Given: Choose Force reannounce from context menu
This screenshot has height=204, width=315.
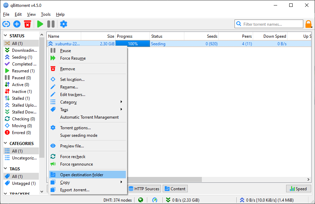Looking at the screenshot, I should (88, 164).
